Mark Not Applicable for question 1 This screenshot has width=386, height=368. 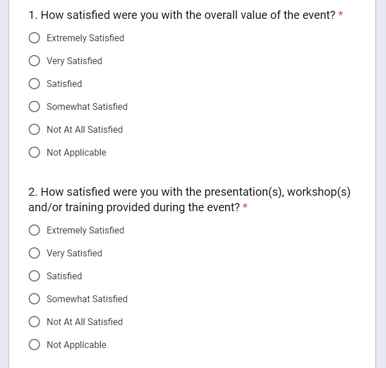[x=34, y=152]
